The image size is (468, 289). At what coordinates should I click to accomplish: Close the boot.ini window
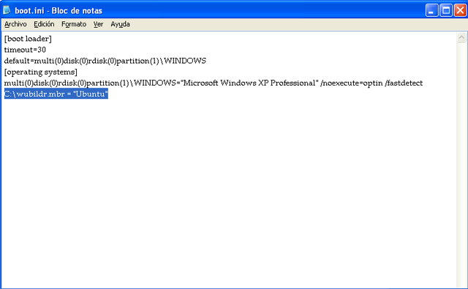pyautogui.click(x=460, y=10)
